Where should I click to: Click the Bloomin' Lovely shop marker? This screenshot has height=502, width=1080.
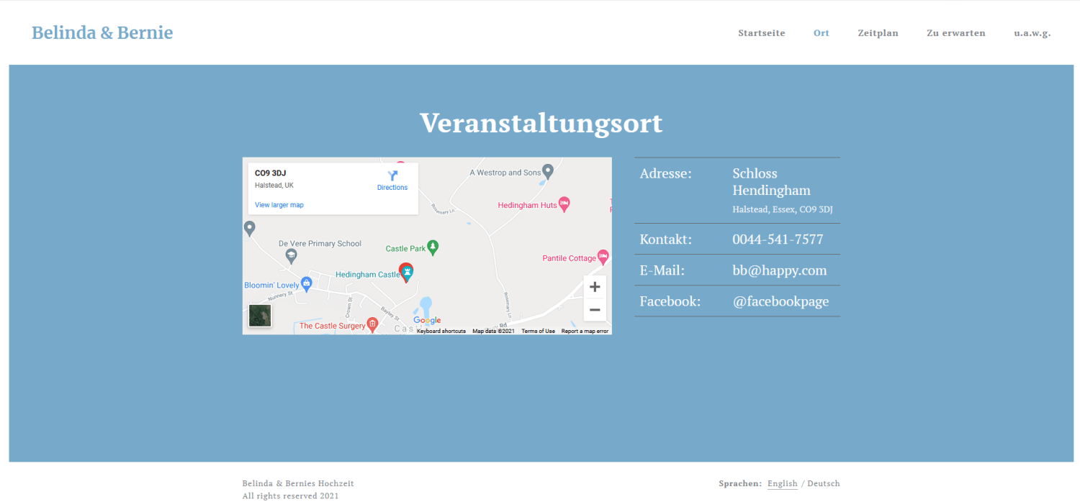pos(306,283)
